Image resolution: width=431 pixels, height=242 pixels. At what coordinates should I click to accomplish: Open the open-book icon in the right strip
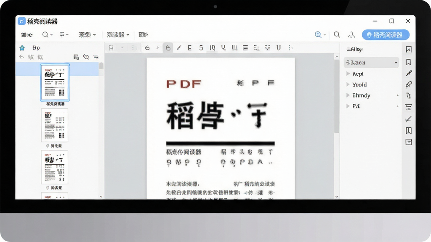click(x=409, y=131)
